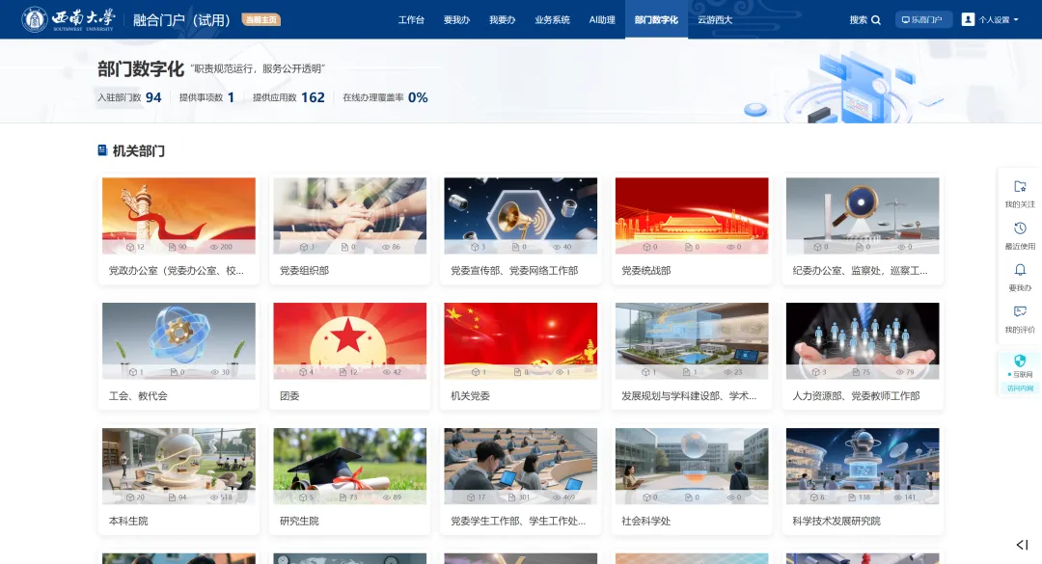The height and width of the screenshot is (564, 1042).
Task: Open 我的关注 folder-star icon in sidebar
Action: coord(1020,187)
